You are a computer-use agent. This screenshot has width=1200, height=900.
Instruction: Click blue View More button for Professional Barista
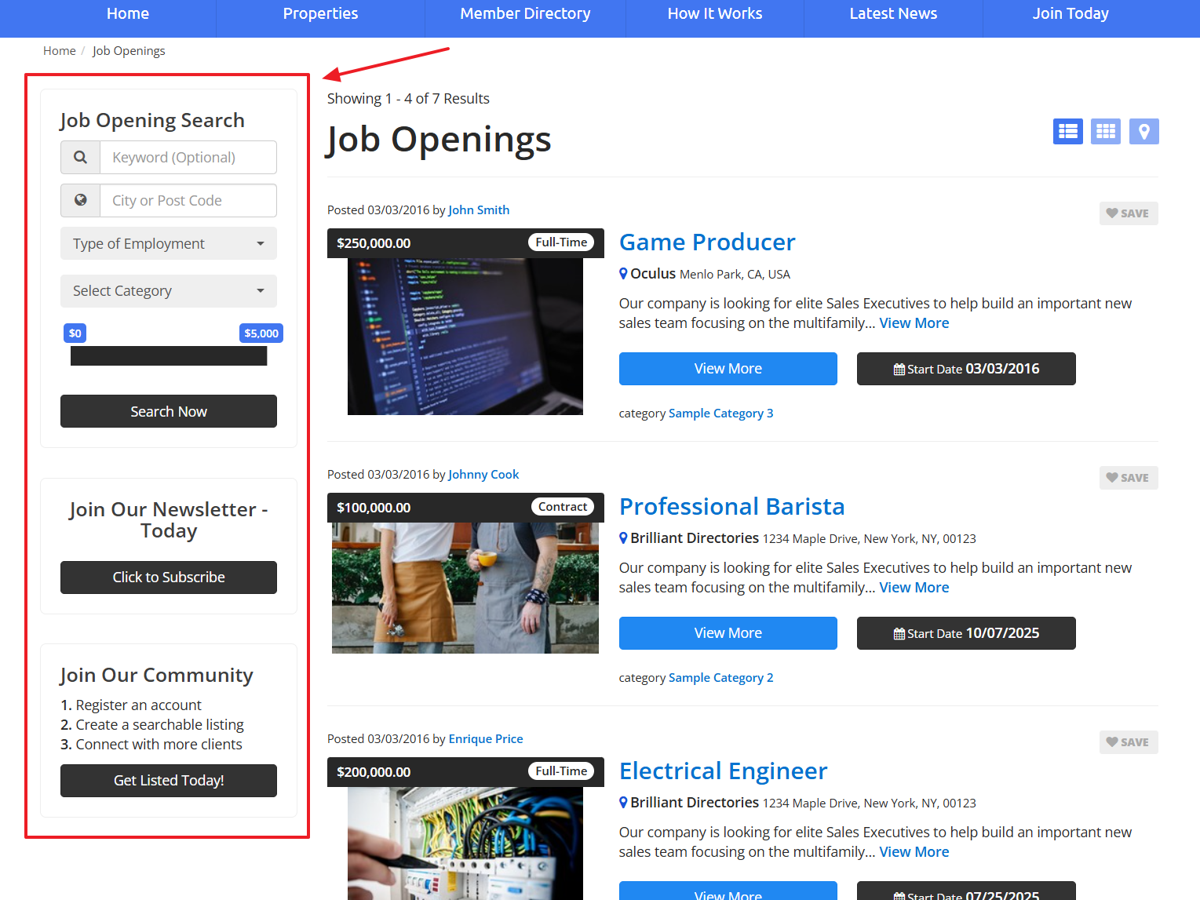[728, 633]
